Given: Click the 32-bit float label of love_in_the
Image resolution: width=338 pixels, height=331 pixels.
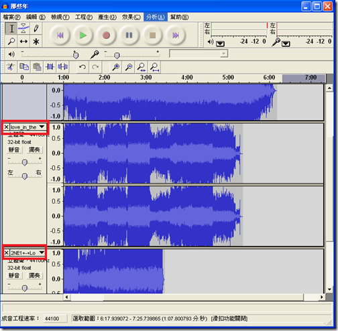Looking at the screenshot, I should [19, 142].
